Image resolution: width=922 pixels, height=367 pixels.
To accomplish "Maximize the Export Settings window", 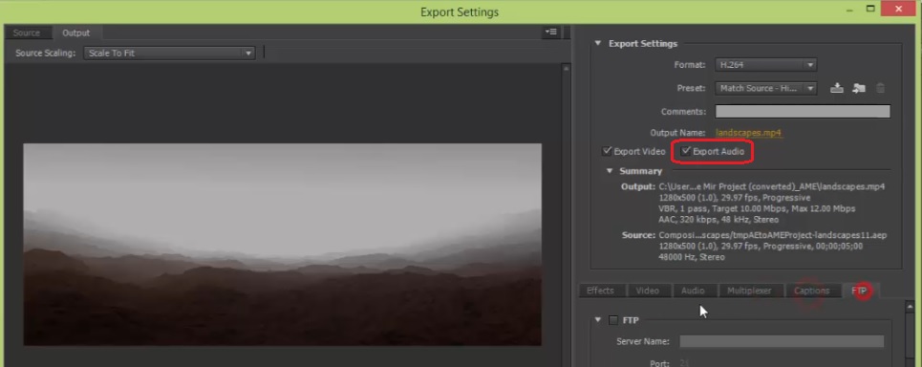I will [870, 9].
